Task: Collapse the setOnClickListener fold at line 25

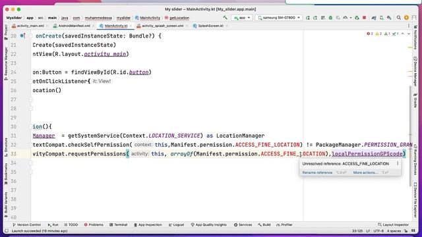Action: click(x=31, y=81)
